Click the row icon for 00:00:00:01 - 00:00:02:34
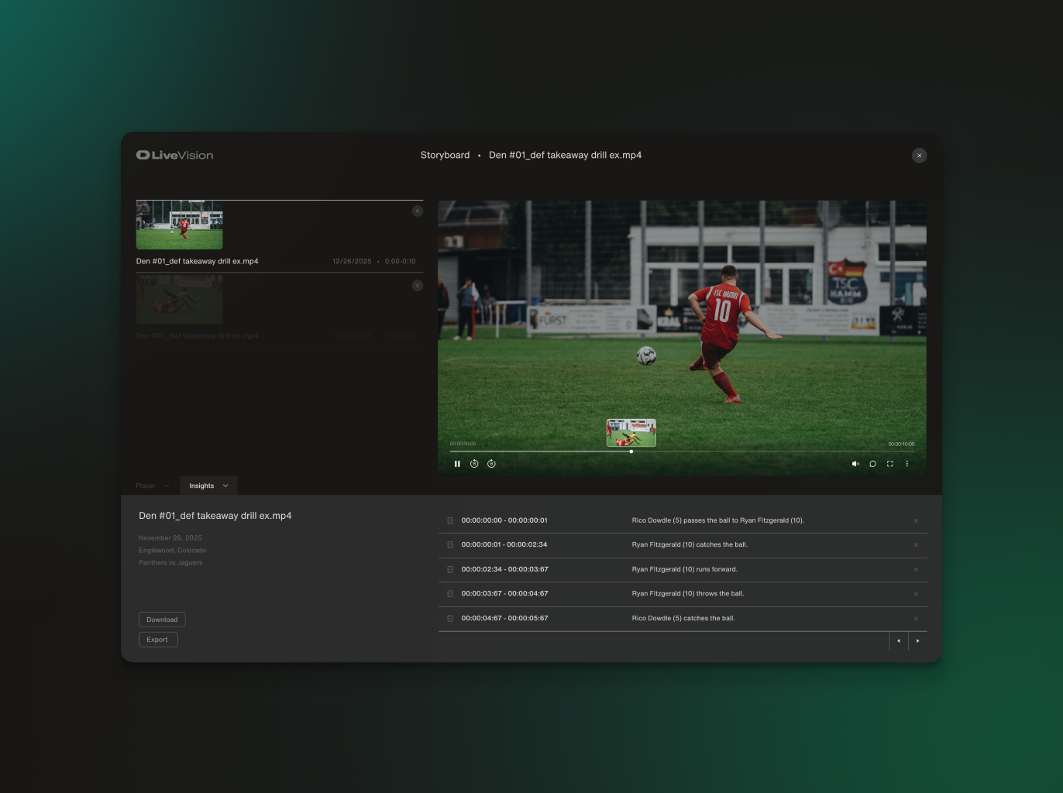Viewport: 1063px width, 793px height. pyautogui.click(x=450, y=545)
